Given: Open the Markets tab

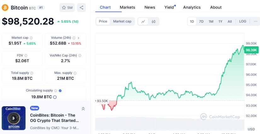Looking at the screenshot, I should click(127, 7).
